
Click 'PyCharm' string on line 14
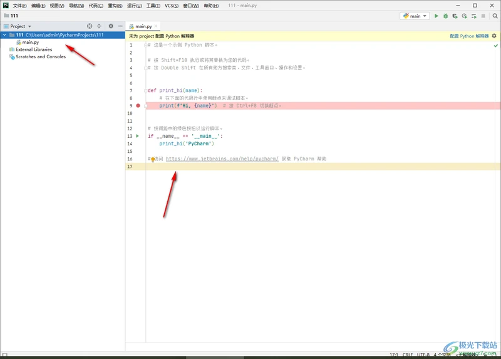click(200, 144)
